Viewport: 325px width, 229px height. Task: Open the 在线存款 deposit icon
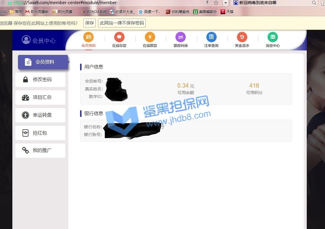[119, 37]
